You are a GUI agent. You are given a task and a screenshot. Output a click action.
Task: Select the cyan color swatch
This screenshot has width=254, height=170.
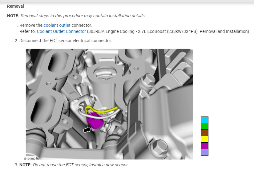[204, 120]
